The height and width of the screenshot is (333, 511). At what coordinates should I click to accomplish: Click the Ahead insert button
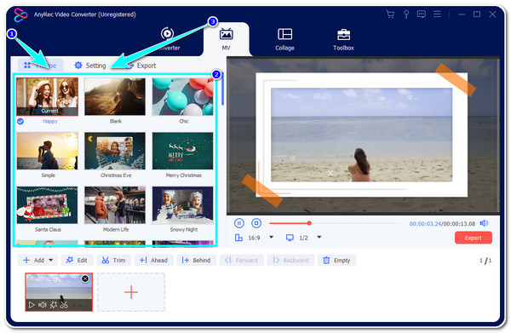[x=154, y=261]
